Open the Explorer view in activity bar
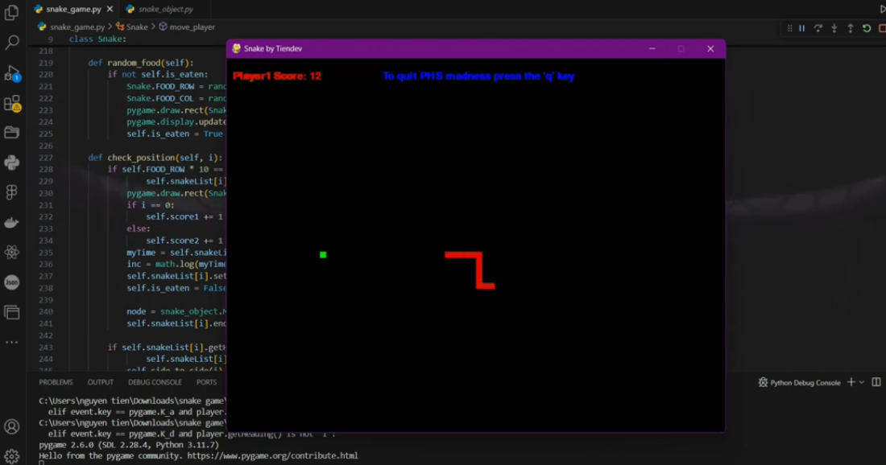 (11, 14)
